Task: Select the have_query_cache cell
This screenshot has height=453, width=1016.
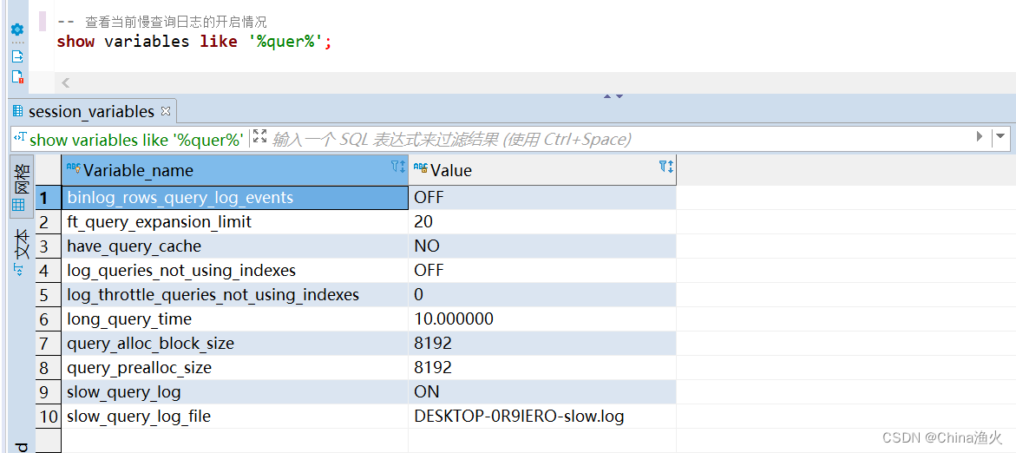Action: tap(234, 246)
